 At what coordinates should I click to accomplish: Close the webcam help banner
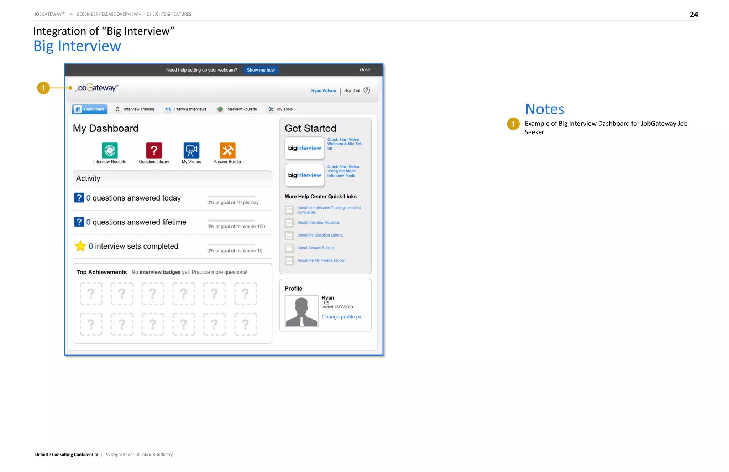(365, 70)
